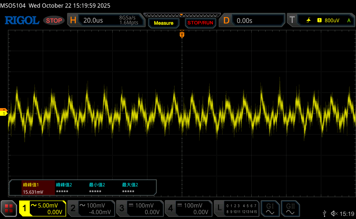The image size is (356, 219).
Task: Click the red STOP status indicator
Action: pyautogui.click(x=54, y=21)
